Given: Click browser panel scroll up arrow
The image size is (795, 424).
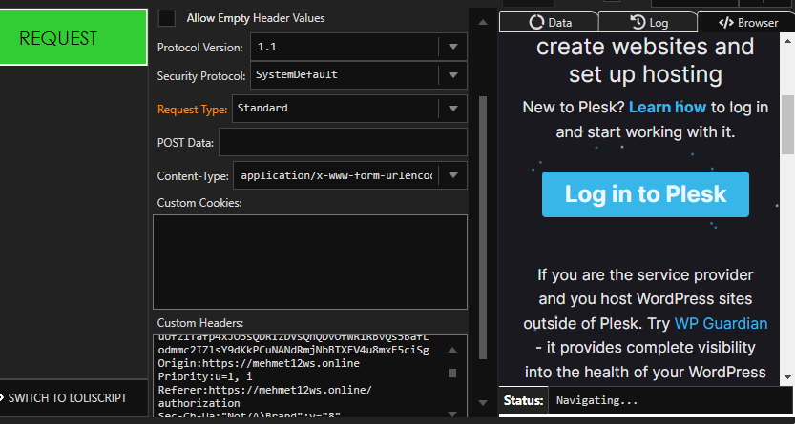Looking at the screenshot, I should coord(788,40).
